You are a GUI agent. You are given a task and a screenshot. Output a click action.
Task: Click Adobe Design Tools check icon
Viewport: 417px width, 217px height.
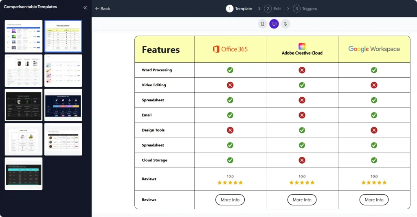pyautogui.click(x=302, y=130)
